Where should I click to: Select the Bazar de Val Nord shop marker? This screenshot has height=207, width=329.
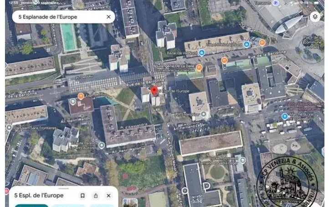point(202,53)
